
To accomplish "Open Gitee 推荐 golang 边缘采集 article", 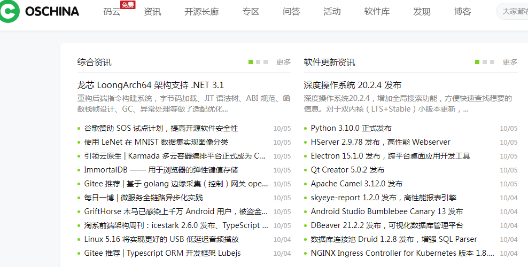I will click(176, 184).
